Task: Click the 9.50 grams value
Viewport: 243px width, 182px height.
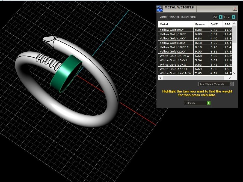Action: [198, 51]
